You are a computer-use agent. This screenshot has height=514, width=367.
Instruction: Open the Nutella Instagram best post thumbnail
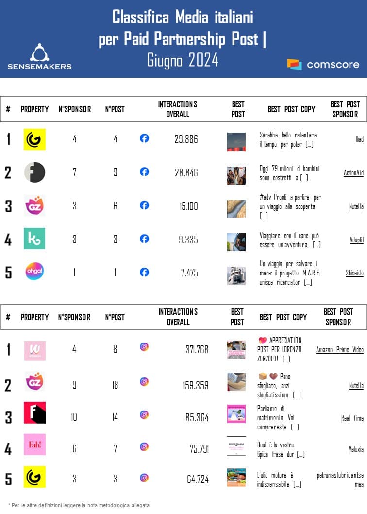(x=236, y=382)
